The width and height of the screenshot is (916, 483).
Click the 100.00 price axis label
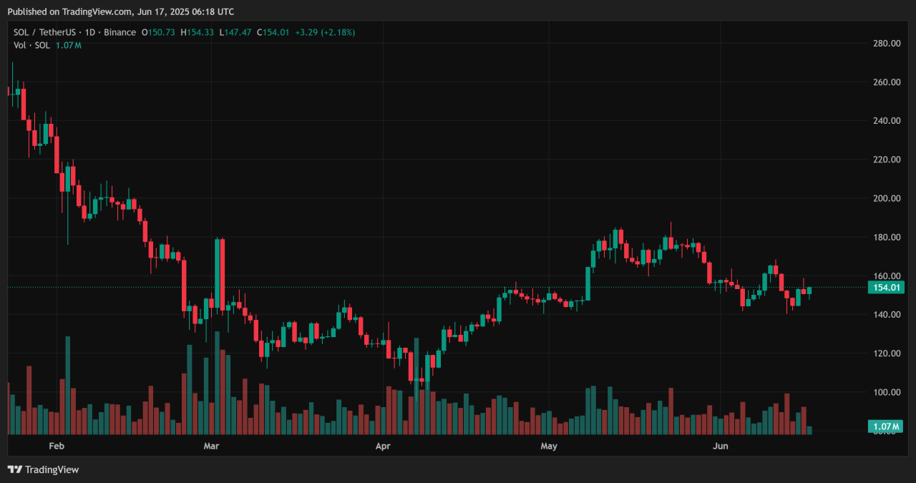click(887, 392)
